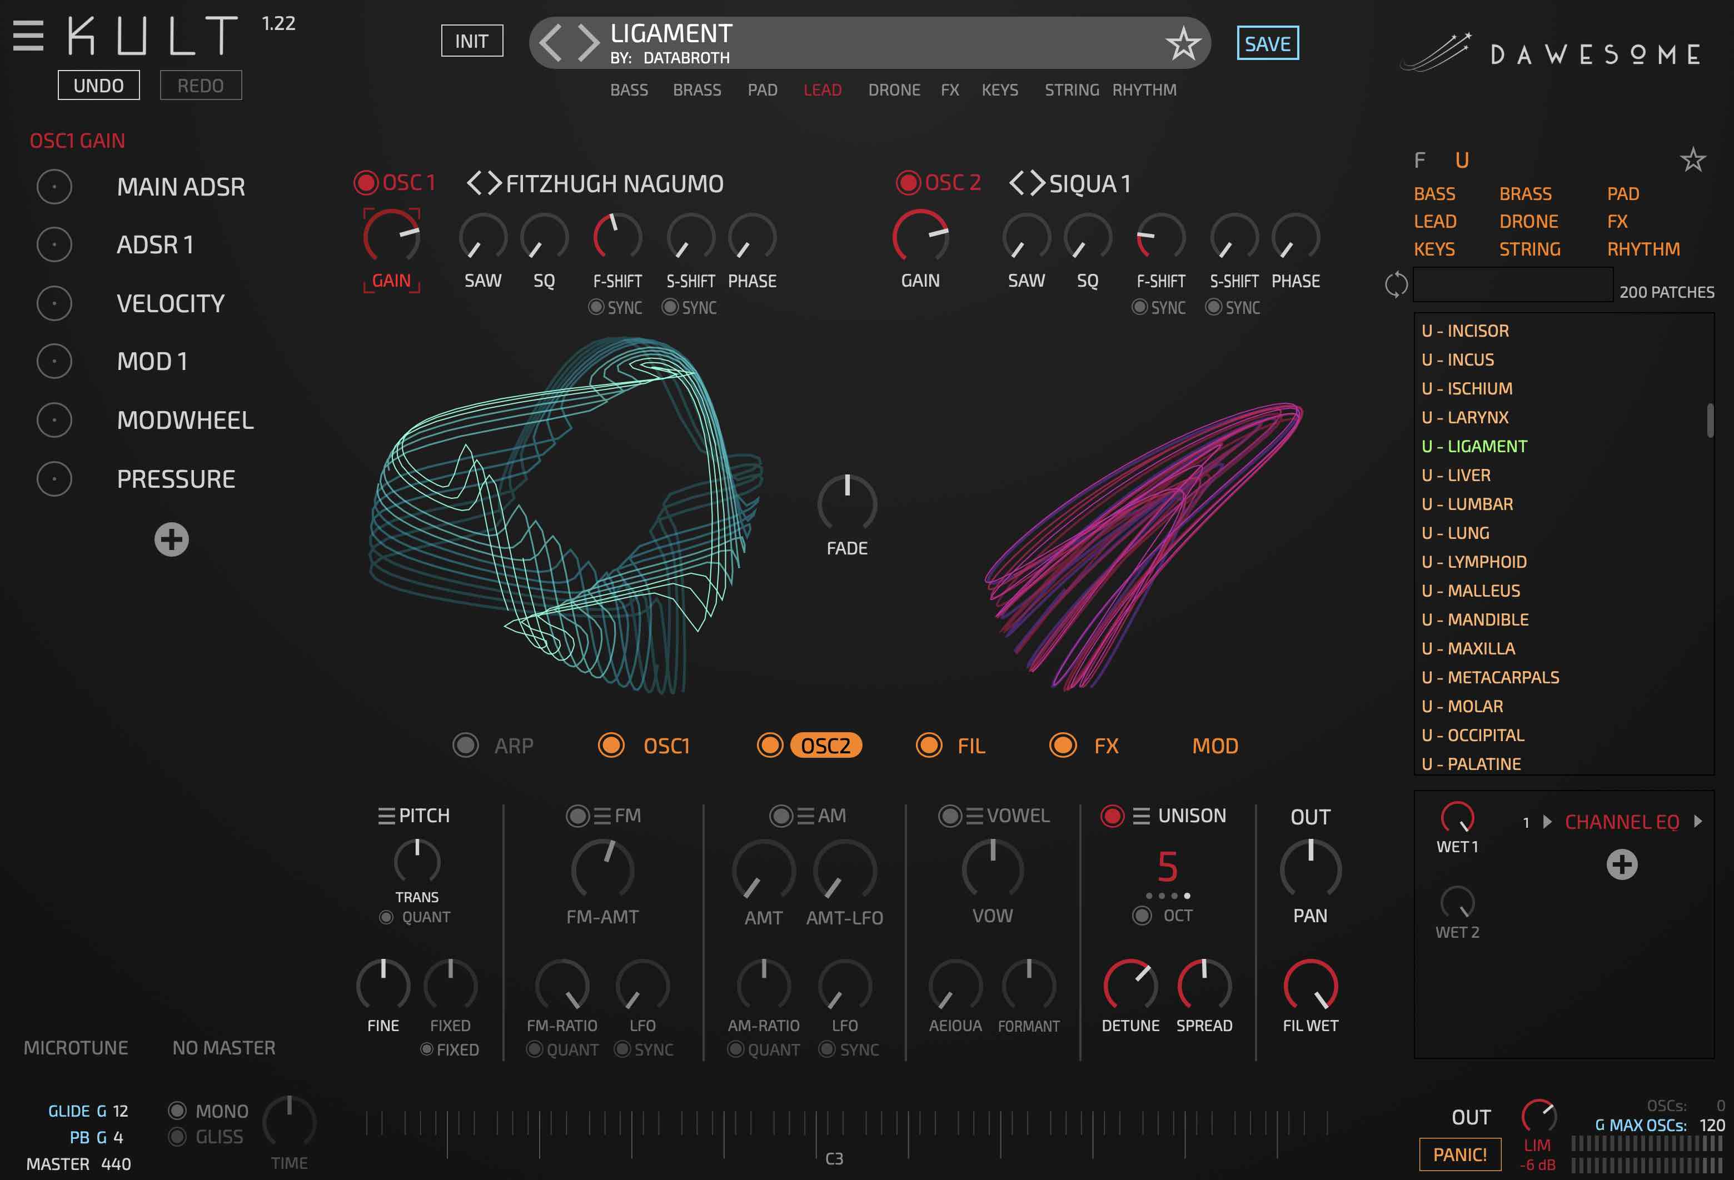Enable MONO mode radio button
Image resolution: width=1734 pixels, height=1180 pixels.
click(177, 1111)
